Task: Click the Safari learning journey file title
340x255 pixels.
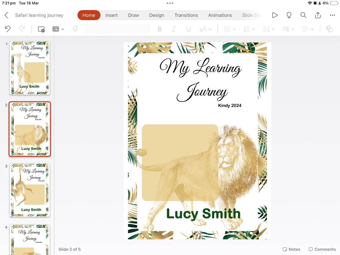Action: [x=39, y=15]
